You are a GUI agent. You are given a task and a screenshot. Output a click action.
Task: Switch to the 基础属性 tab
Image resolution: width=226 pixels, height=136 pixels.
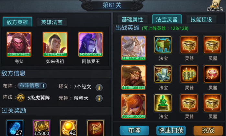[132, 20]
